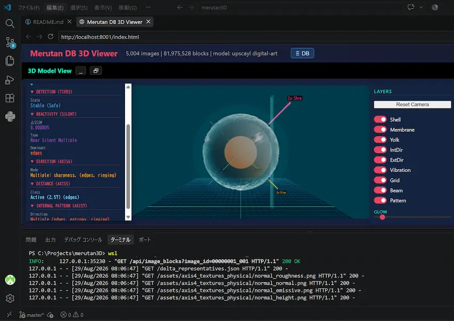This screenshot has width=454, height=321.
Task: Click the layout icon at top right
Action: point(435,7)
